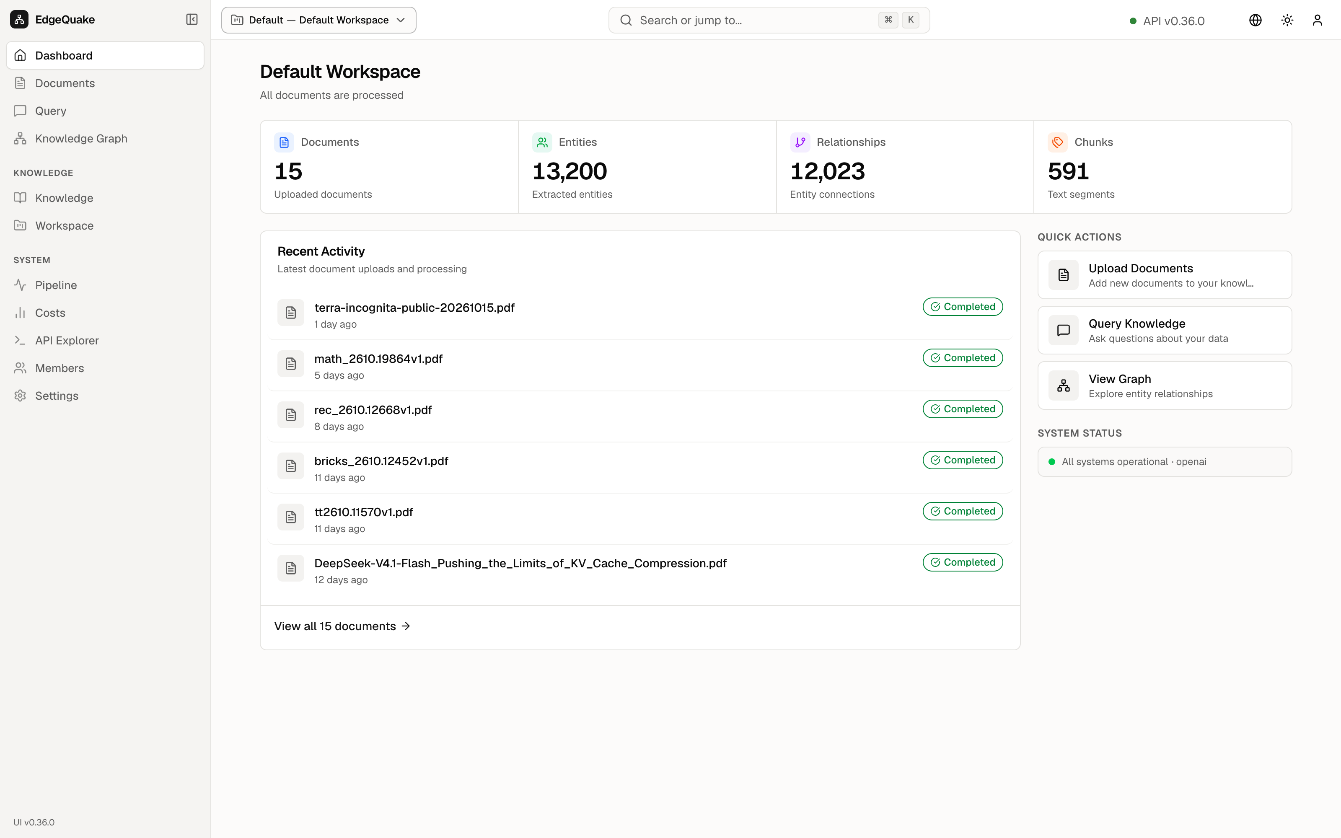1341x838 pixels.
Task: Open Members in the sidebar
Action: click(105, 368)
